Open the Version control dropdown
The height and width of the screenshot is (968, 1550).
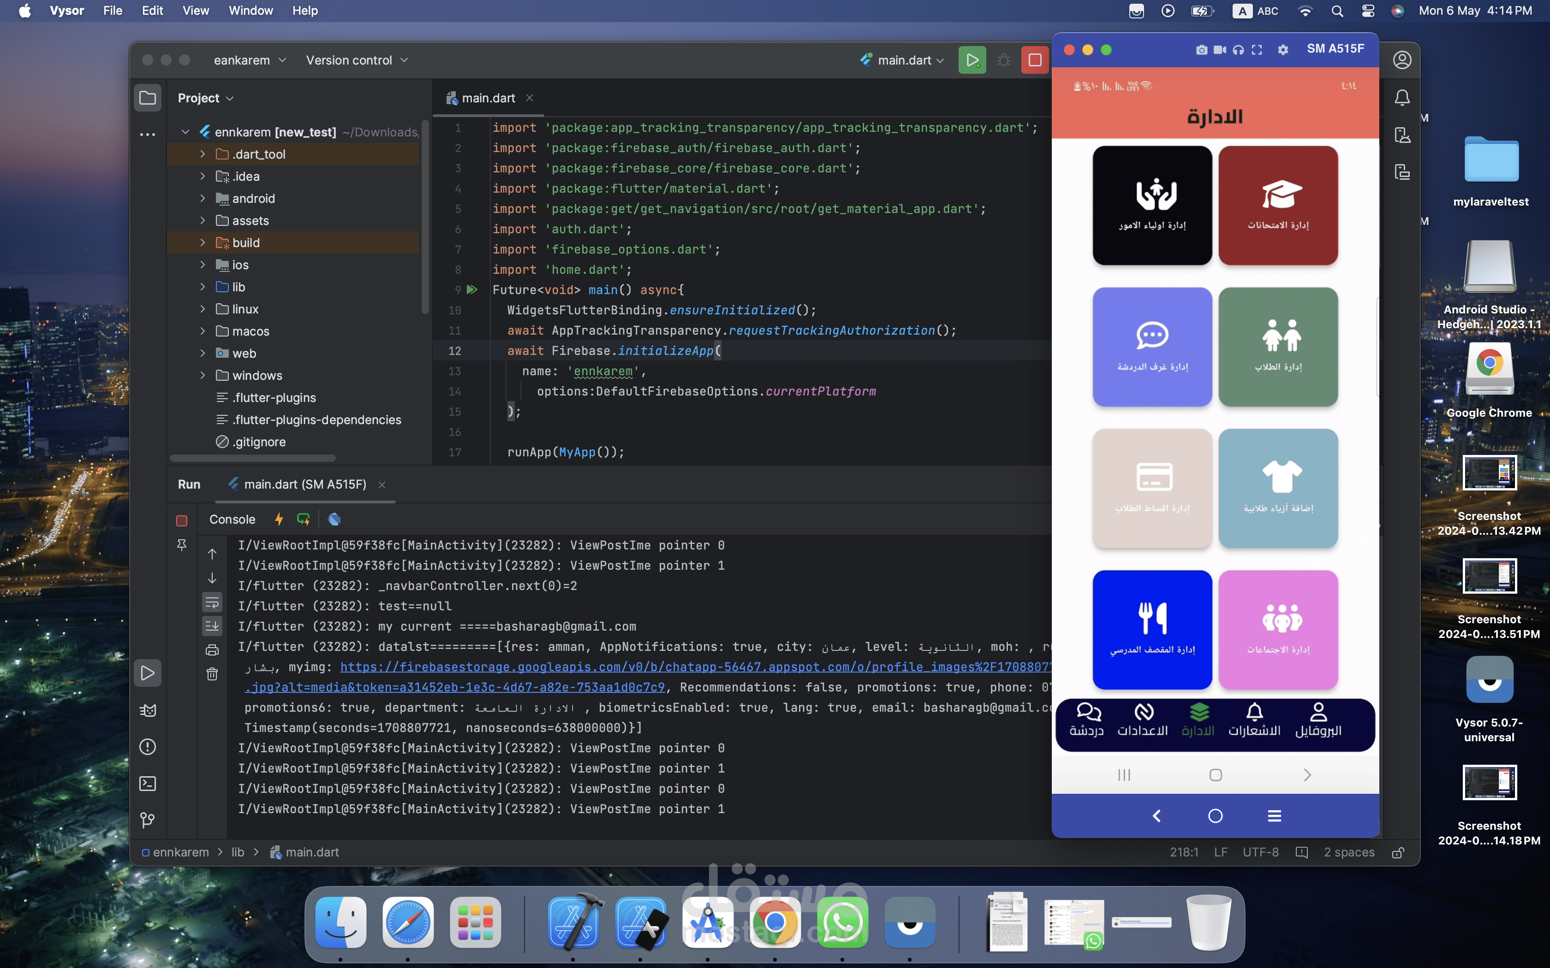tap(357, 60)
